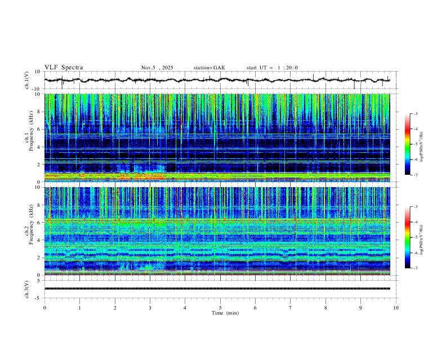
Task: Click inside the ch.1 spectrogram panel
Action: click(x=217, y=138)
